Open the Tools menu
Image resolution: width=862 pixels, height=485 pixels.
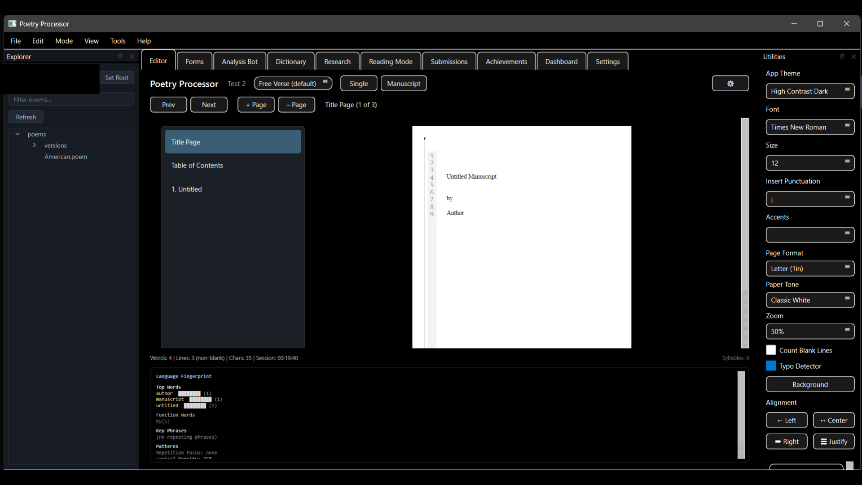pos(118,41)
